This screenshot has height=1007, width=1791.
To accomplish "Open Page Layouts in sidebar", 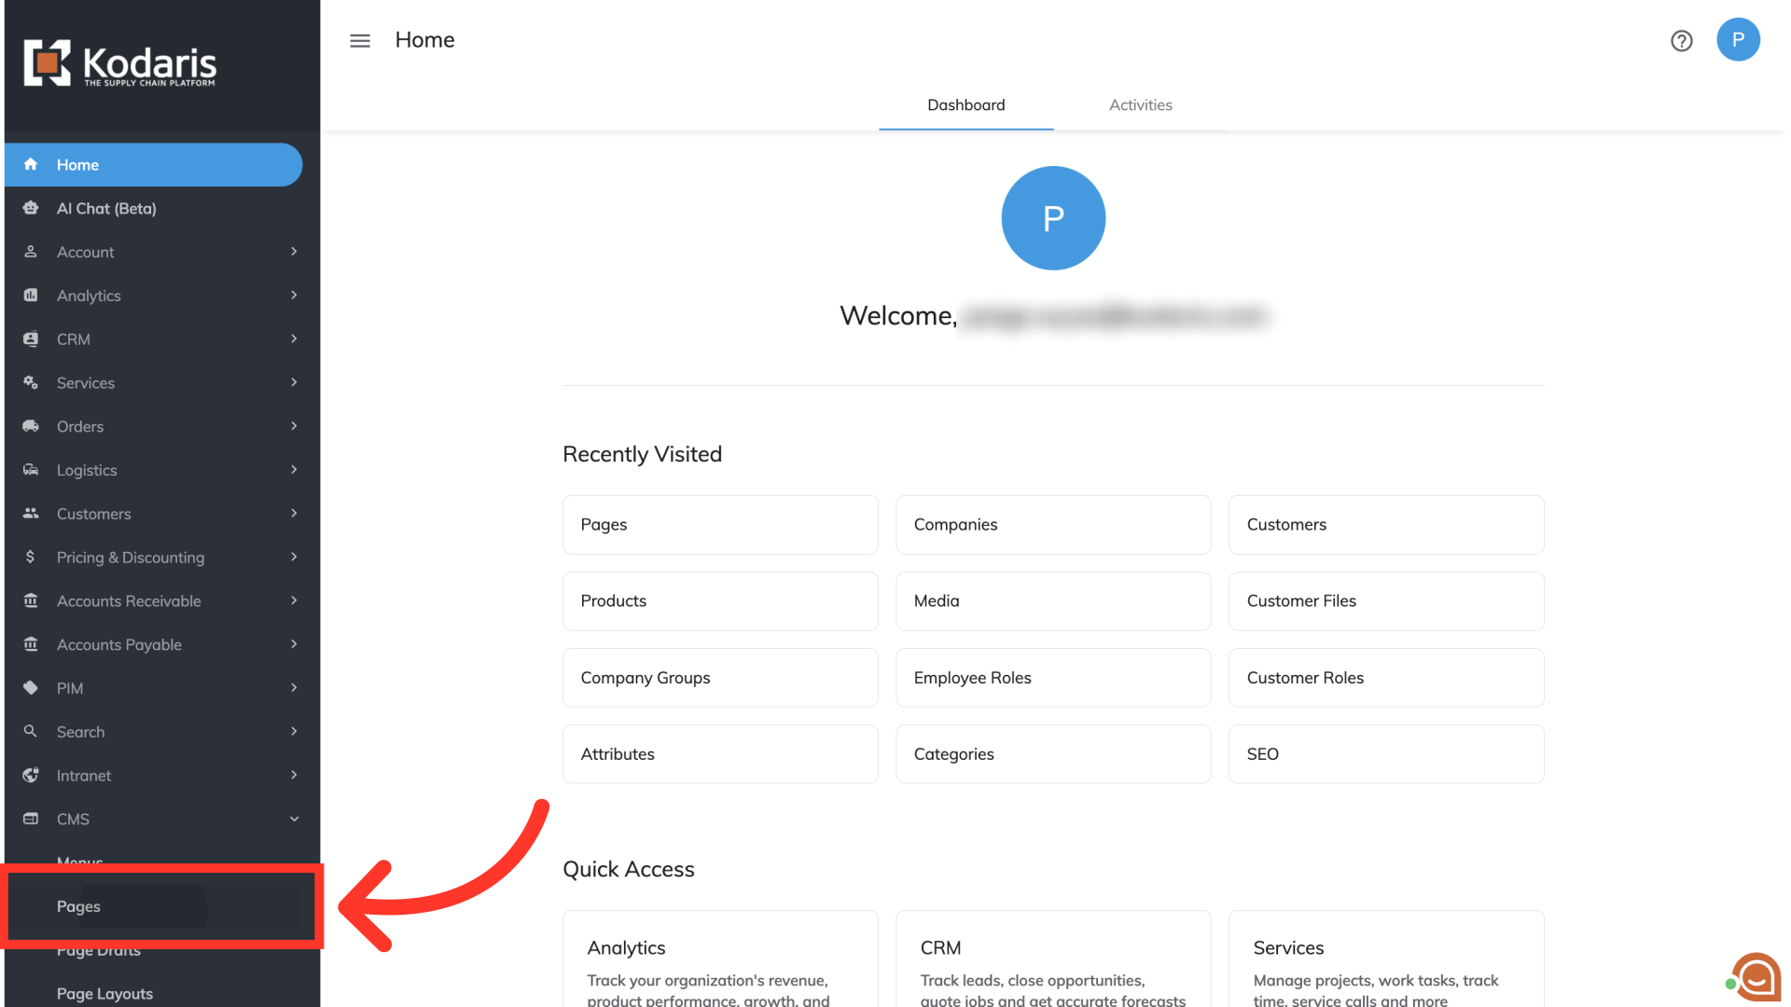I will coord(104,993).
